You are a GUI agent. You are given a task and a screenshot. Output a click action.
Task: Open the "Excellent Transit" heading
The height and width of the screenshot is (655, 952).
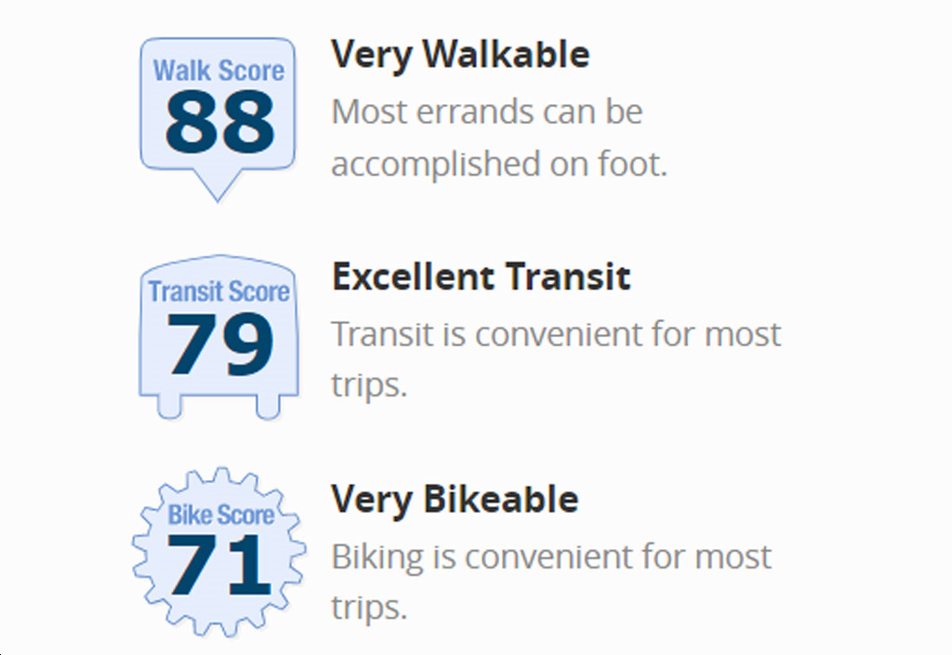point(481,276)
